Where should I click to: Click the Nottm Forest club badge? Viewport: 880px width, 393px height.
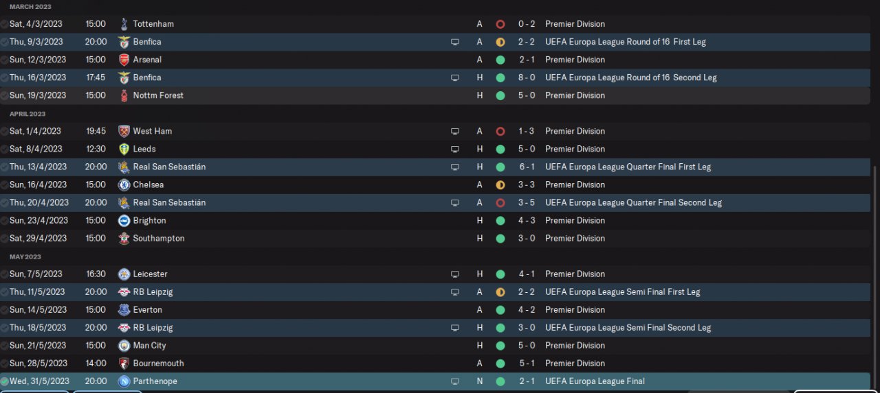124,95
